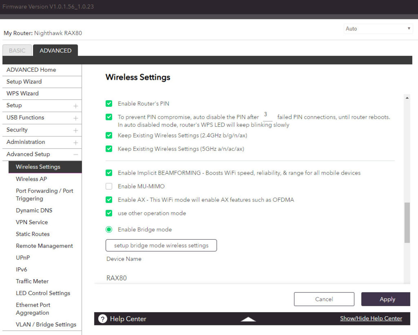Viewport: 418px width, 335px height.
Task: Click the Nighthawk RAX80 router name
Action: [58, 33]
